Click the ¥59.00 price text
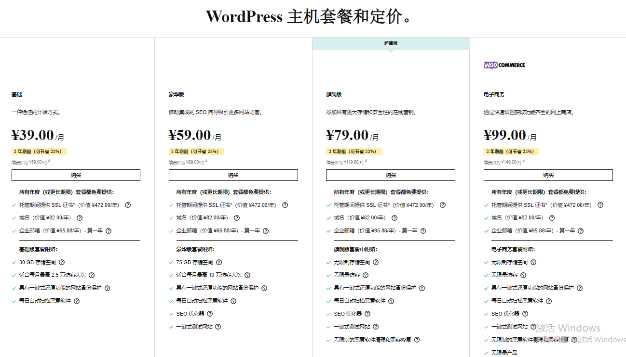626x357 pixels. pyautogui.click(x=190, y=135)
